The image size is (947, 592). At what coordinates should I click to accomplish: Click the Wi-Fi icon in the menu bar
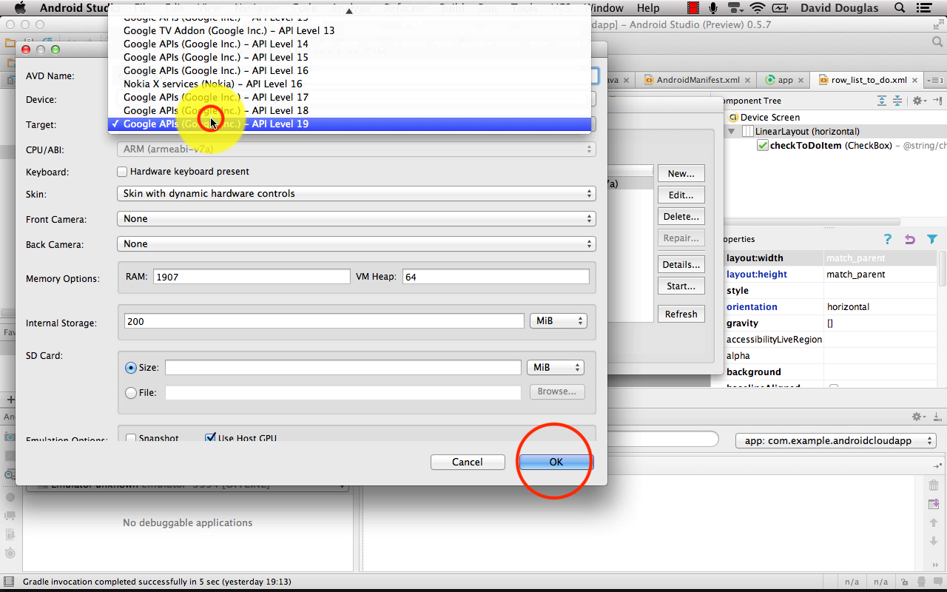(757, 8)
